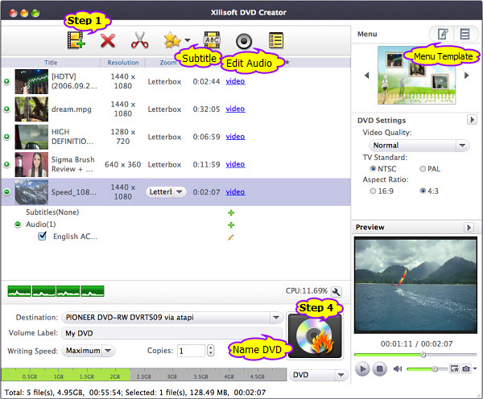Click video link for Sigma Brush Review

click(235, 164)
